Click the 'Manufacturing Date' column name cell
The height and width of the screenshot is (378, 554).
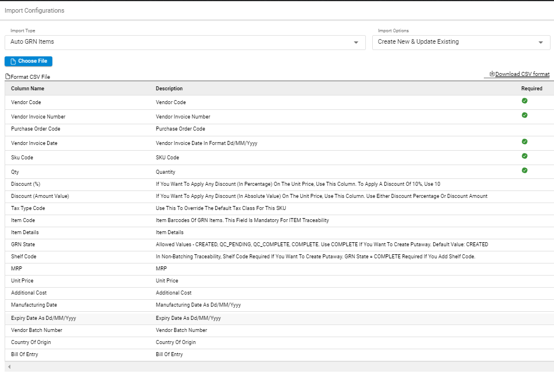click(x=34, y=304)
